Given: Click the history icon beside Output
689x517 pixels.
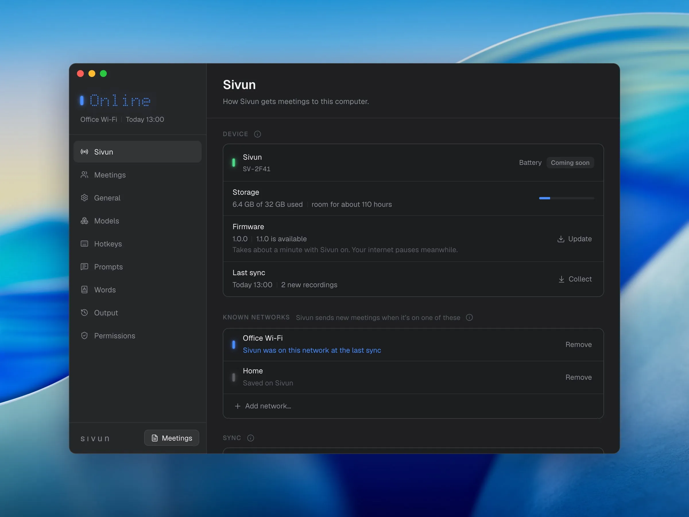Looking at the screenshot, I should (x=84, y=312).
